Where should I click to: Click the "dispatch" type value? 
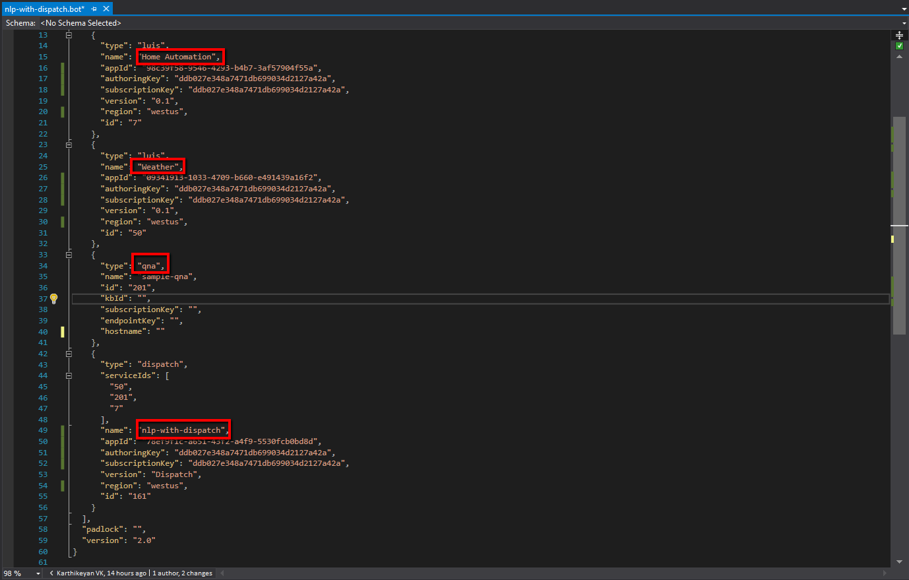pos(160,364)
